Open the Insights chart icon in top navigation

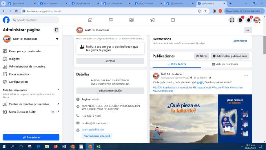coord(131,20)
